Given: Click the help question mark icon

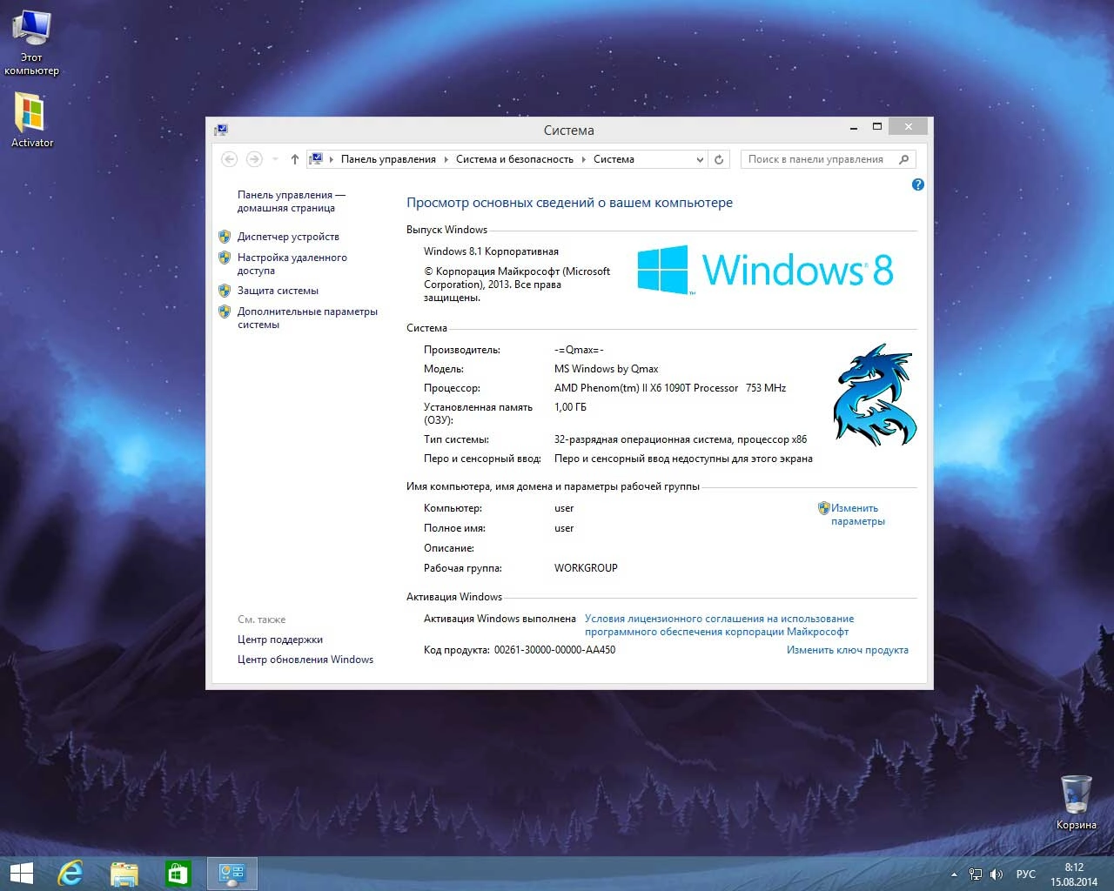Looking at the screenshot, I should [917, 184].
